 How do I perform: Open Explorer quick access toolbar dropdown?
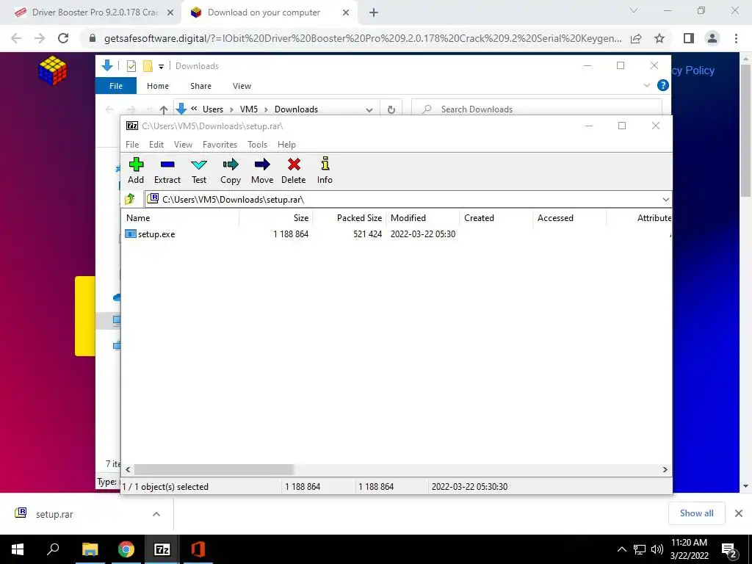(x=161, y=67)
